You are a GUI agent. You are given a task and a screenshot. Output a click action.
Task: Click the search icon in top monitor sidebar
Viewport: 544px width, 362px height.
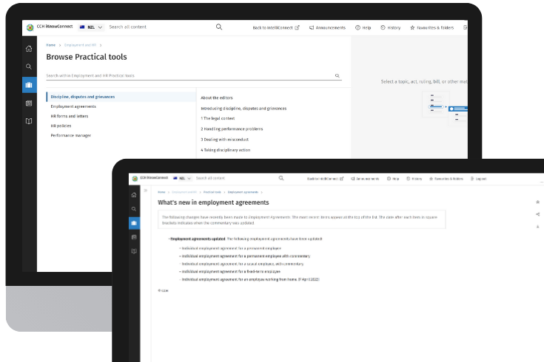pos(29,66)
